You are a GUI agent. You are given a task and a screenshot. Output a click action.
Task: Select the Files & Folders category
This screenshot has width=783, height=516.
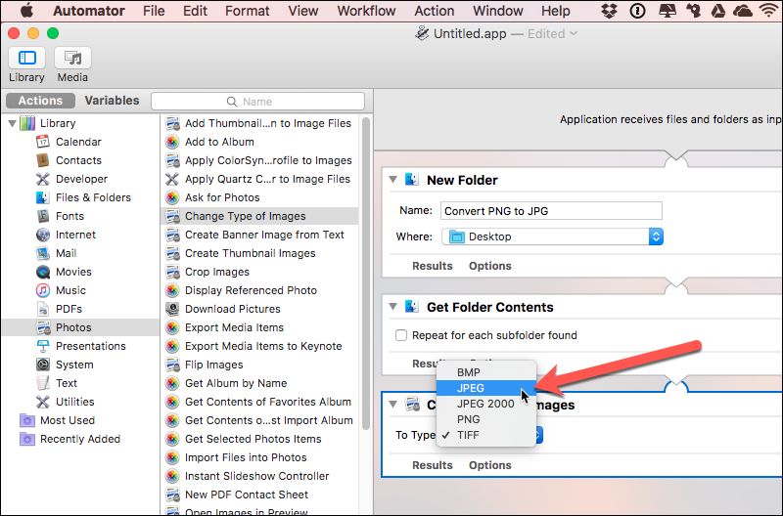coord(92,197)
